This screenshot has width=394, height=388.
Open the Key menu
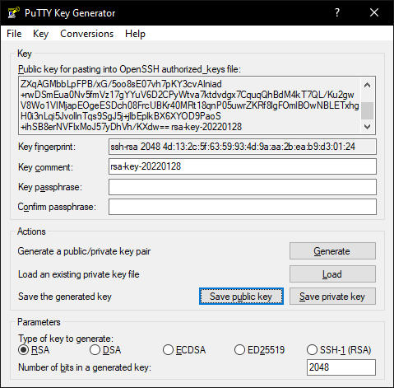[x=40, y=34]
